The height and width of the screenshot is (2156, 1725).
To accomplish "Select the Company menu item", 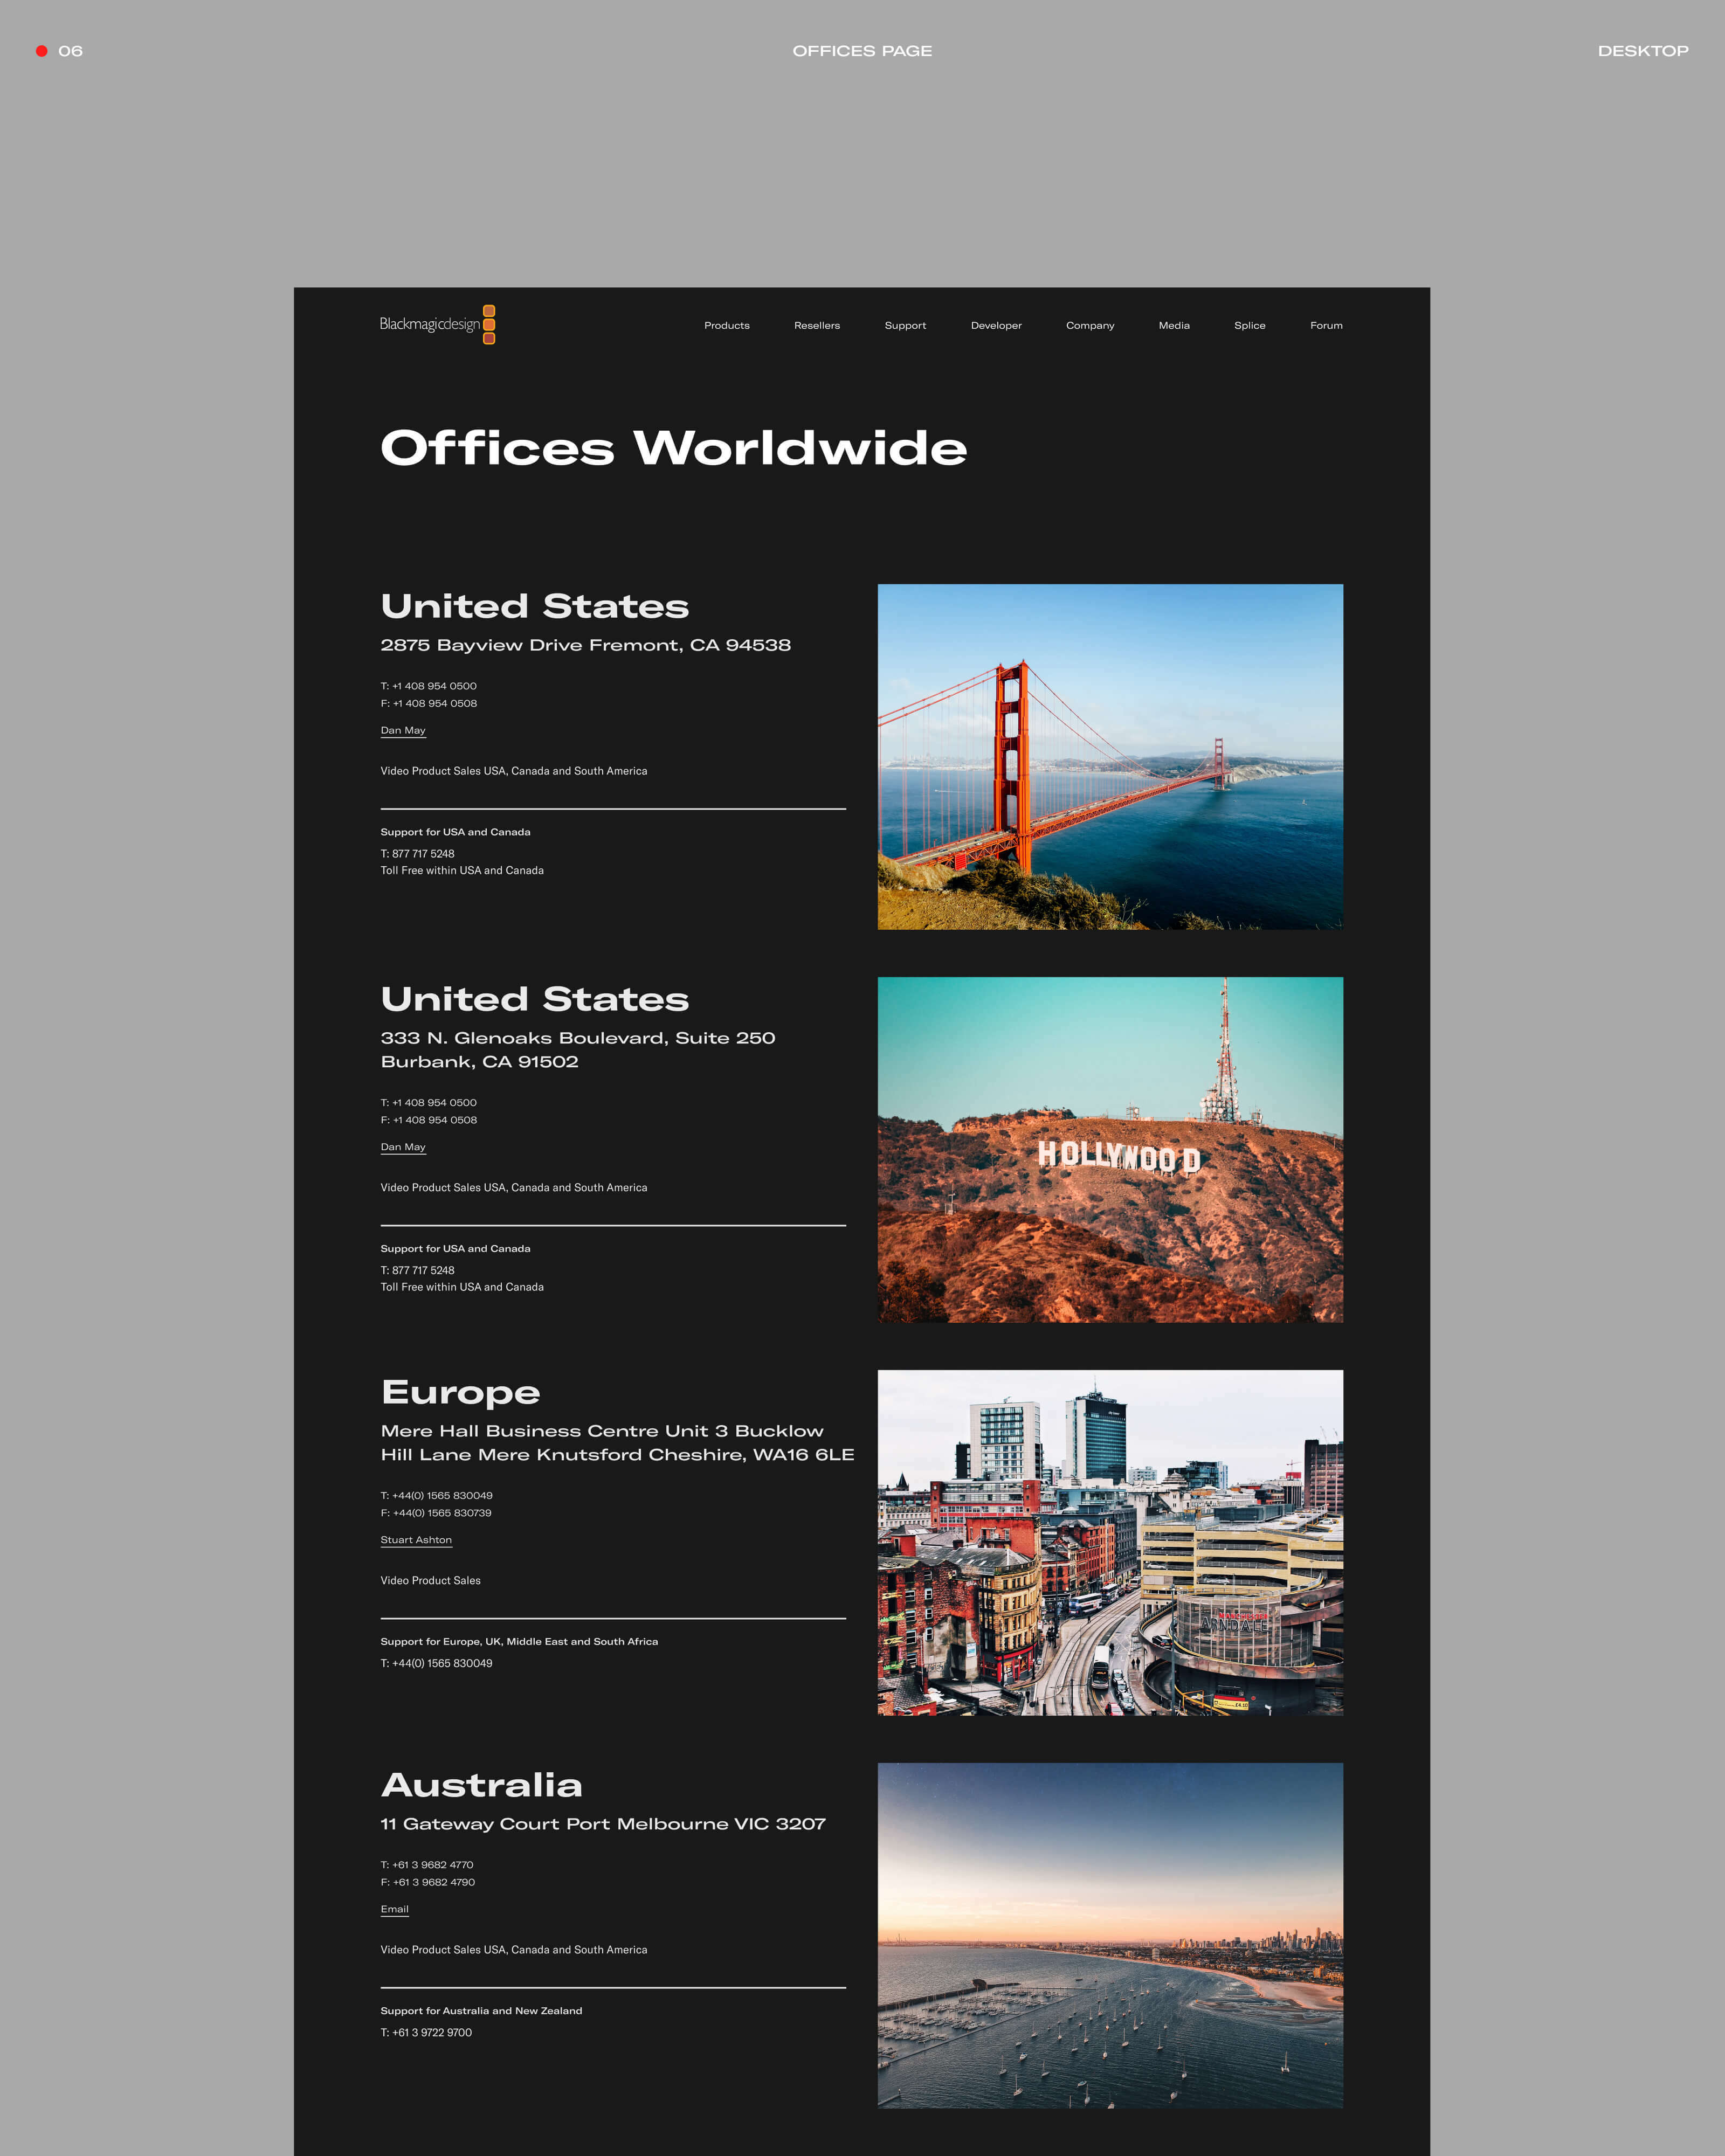I will [x=1089, y=326].
